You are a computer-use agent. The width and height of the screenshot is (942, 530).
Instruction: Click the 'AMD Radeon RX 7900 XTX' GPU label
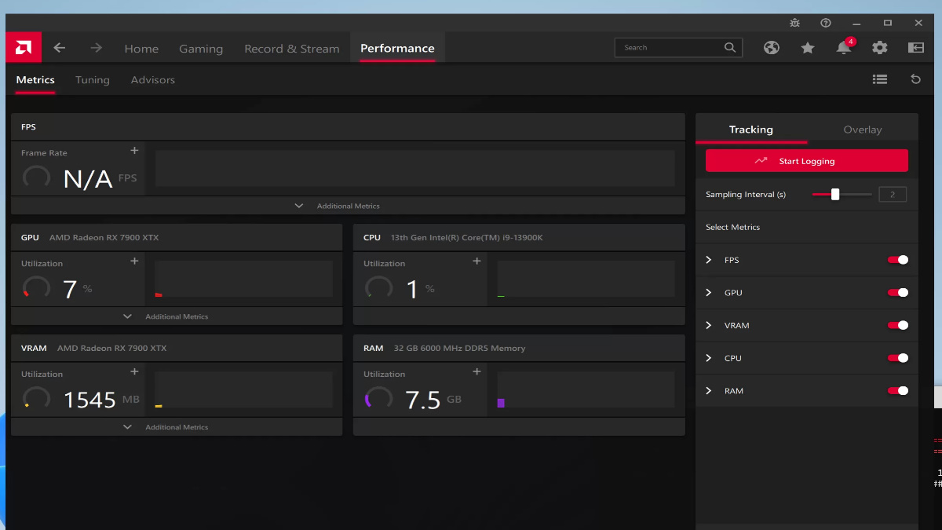(104, 237)
